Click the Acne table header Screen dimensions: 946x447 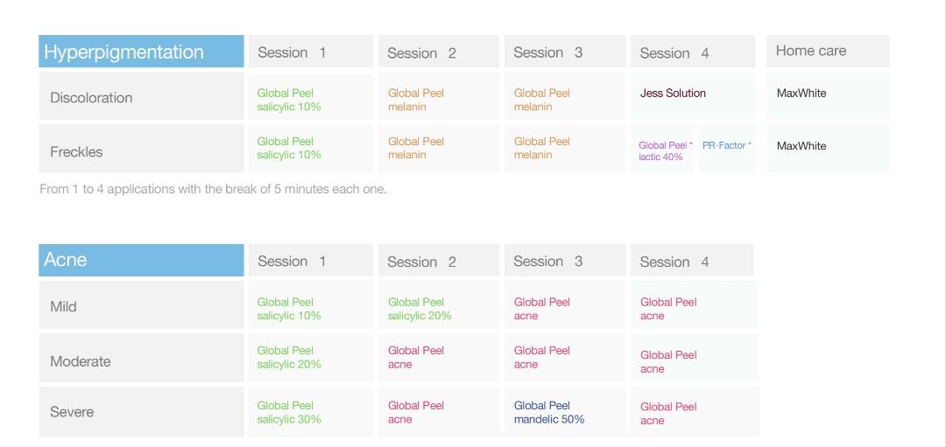click(141, 260)
